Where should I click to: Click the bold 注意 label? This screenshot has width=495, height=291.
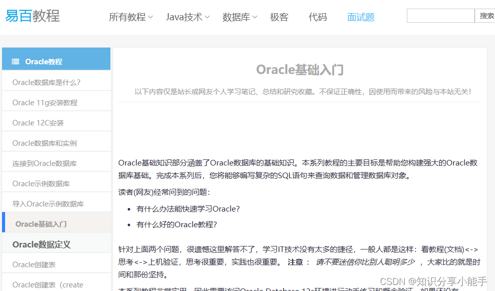coord(295,262)
